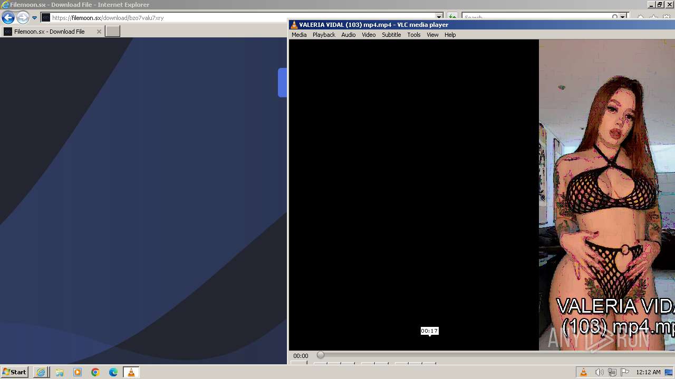This screenshot has width=675, height=379.
Task: Open File Explorer from the taskbar
Action: [60, 372]
